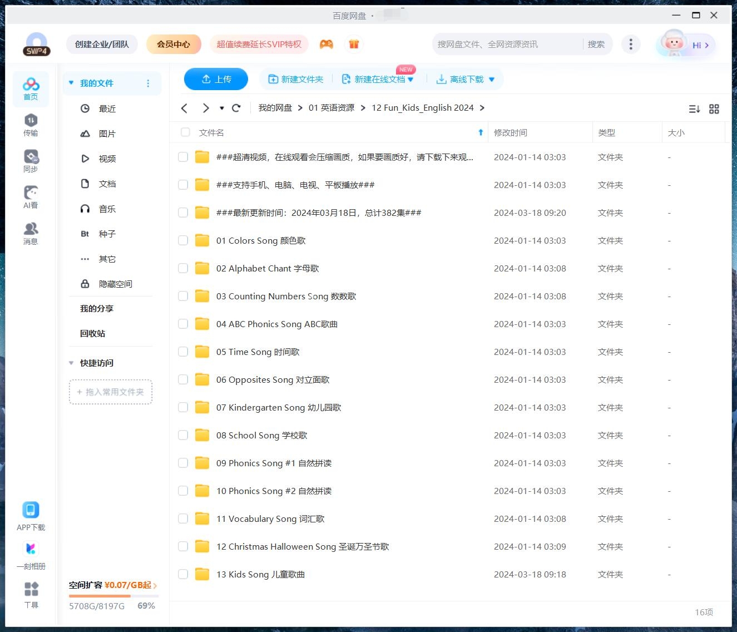Open the 首页 home sidebar icon

(x=31, y=88)
